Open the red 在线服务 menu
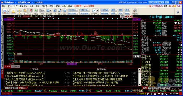183x96 pixels. pos(78,6)
